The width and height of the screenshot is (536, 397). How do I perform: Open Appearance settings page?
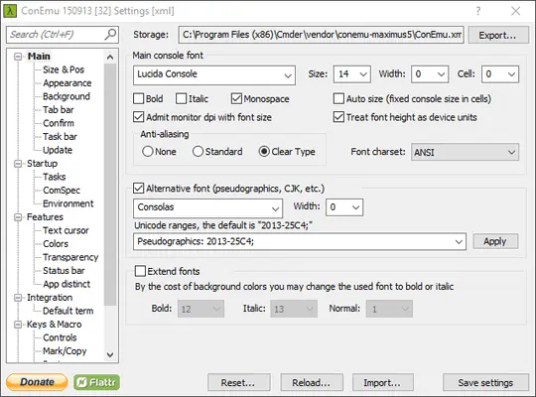pos(67,83)
